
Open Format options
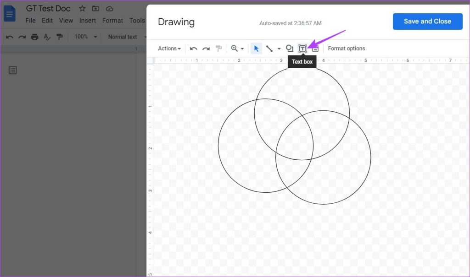tap(347, 49)
